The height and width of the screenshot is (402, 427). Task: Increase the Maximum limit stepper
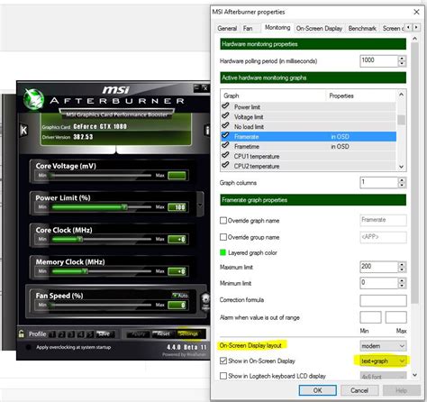[x=402, y=264]
